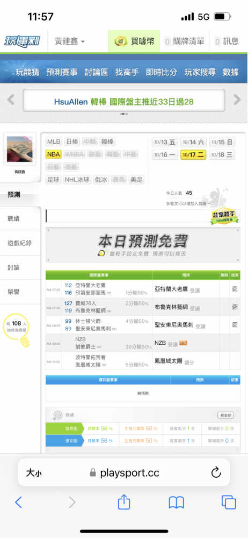The width and height of the screenshot is (248, 538).
Task: Expand the 黃建鑫 account dropdown
Action: tap(70, 41)
